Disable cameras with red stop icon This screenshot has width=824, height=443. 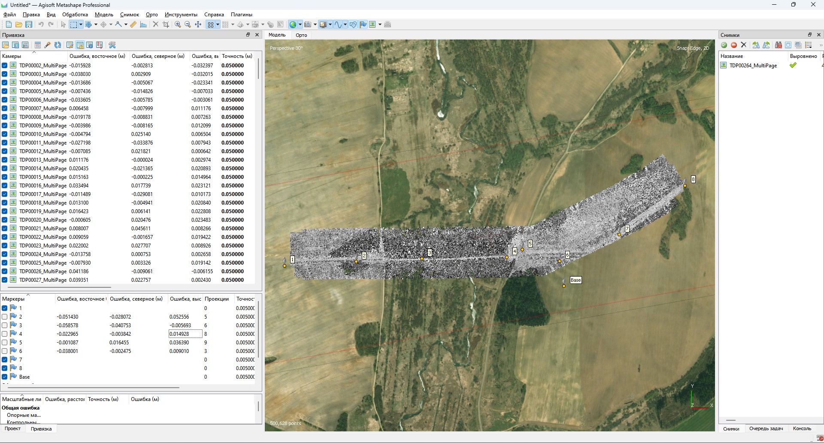734,45
